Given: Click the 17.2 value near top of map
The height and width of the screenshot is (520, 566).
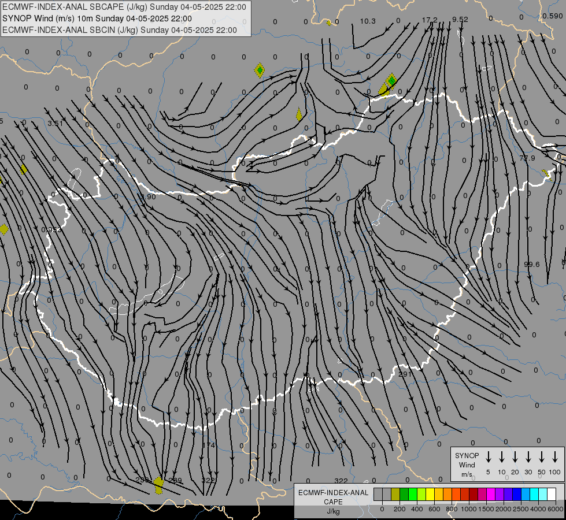Looking at the screenshot, I should 430,20.
